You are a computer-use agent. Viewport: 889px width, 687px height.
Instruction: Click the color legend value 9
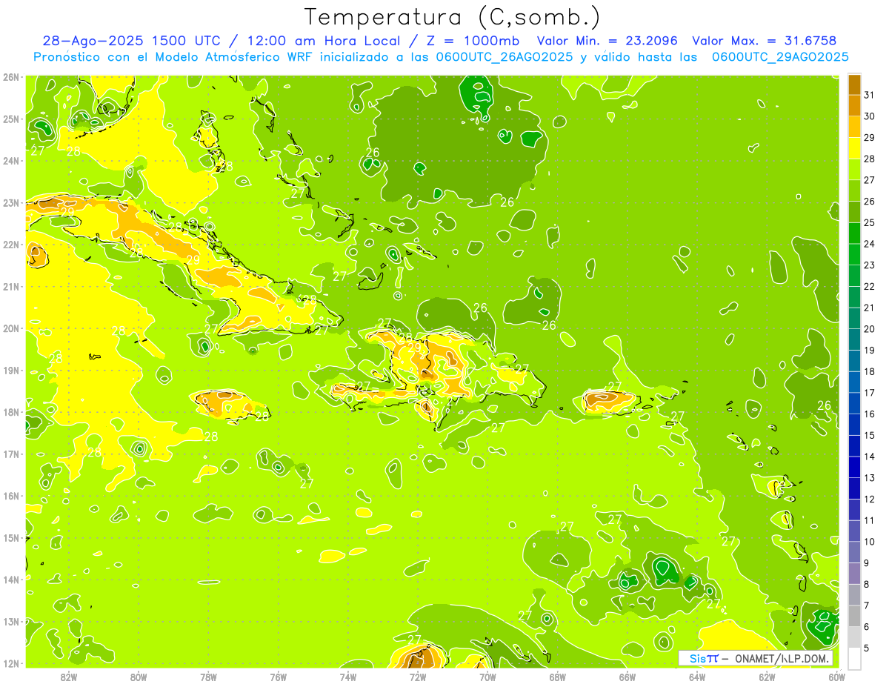[x=867, y=562]
